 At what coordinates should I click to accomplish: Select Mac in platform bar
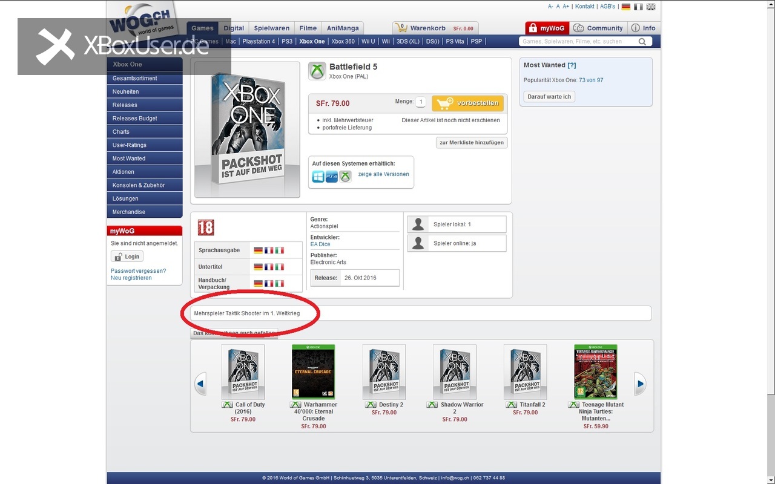coord(231,42)
